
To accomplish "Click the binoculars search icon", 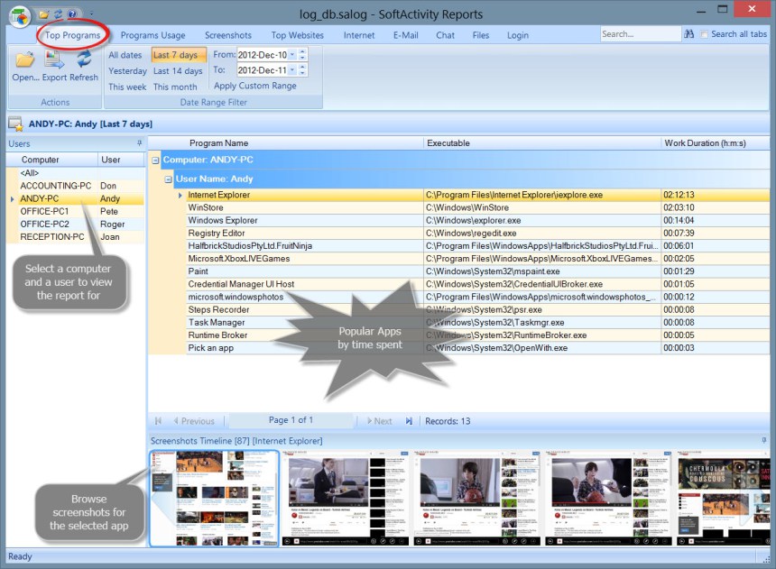I will click(689, 34).
